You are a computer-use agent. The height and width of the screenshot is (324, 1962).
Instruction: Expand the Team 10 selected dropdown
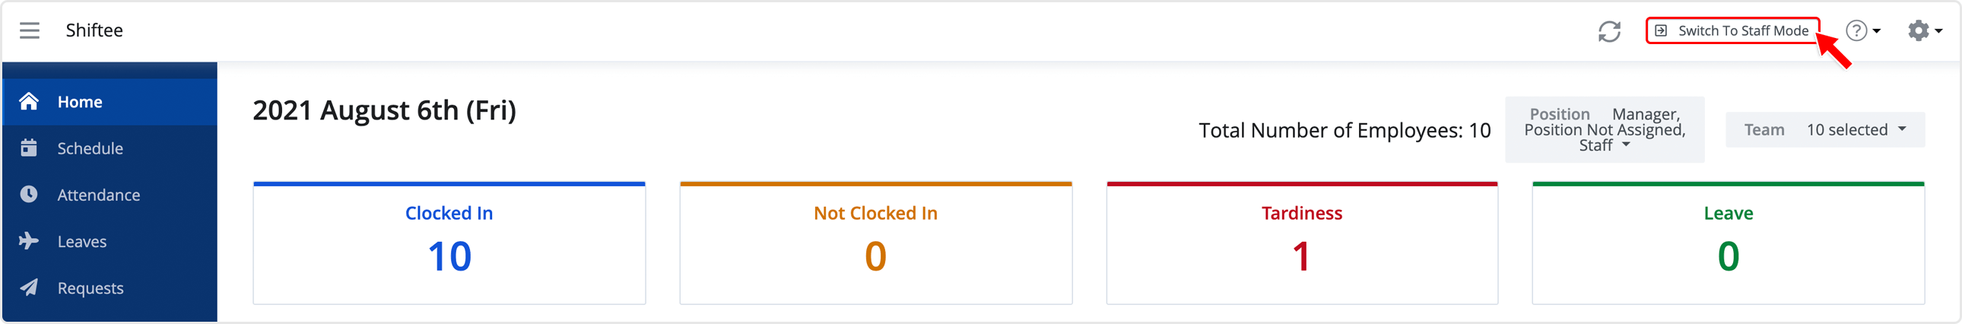point(1825,129)
